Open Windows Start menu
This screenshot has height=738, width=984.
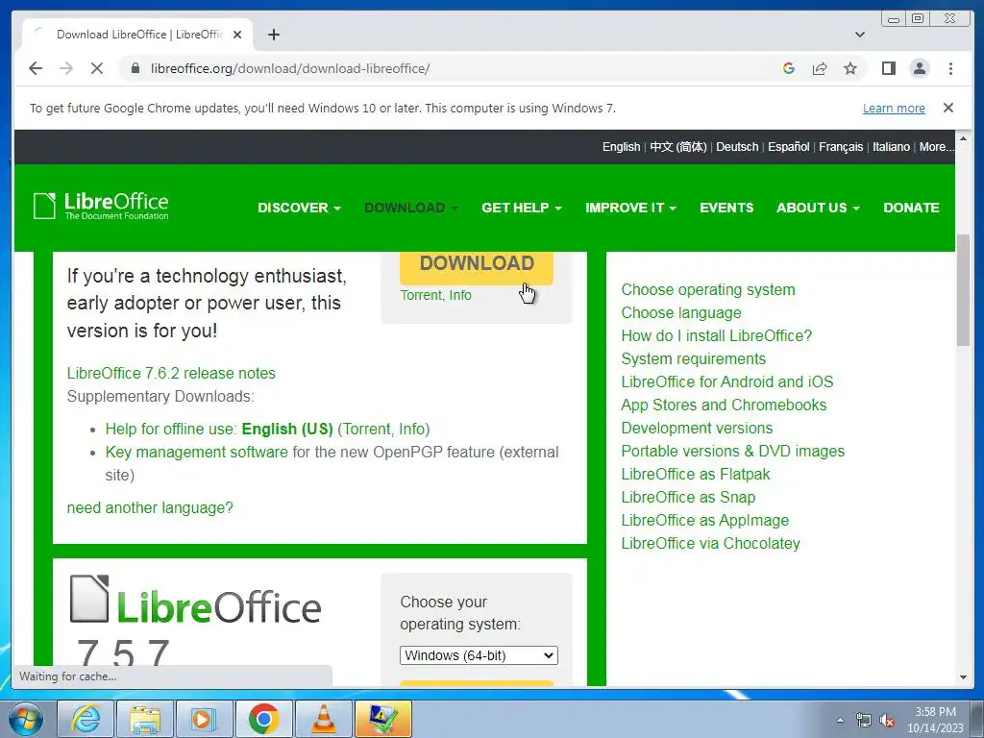click(x=25, y=719)
